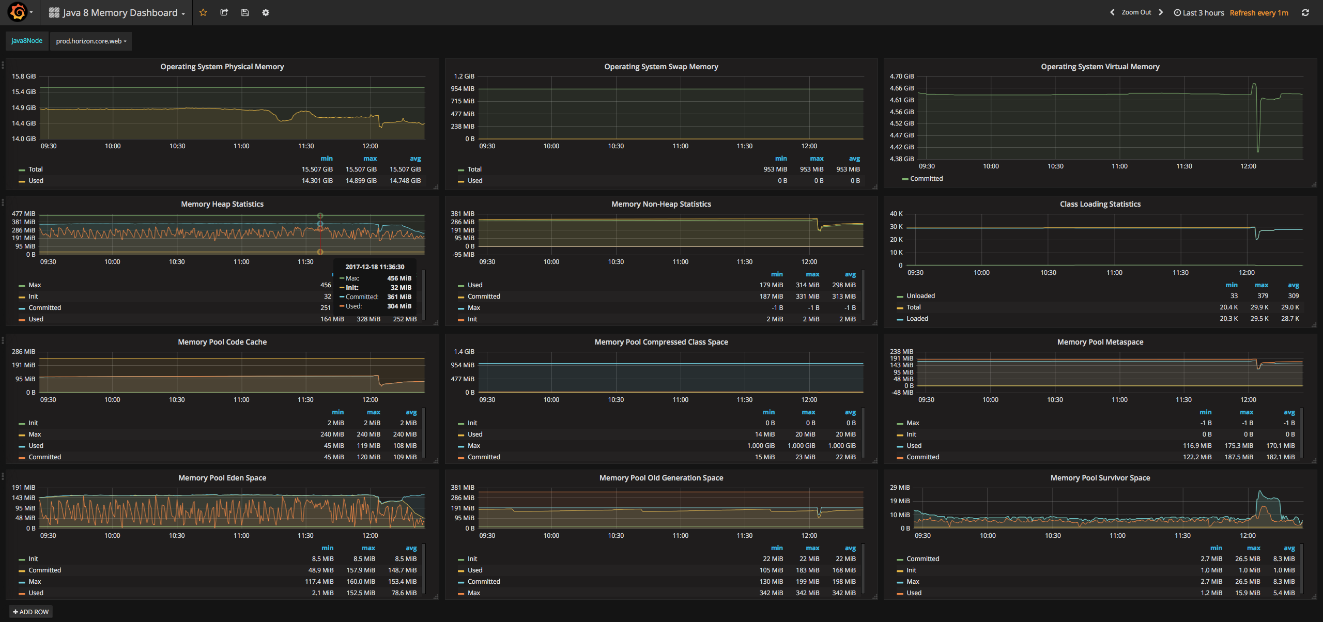Open Memory Pool Metaspace panel title menu

tap(1100, 342)
